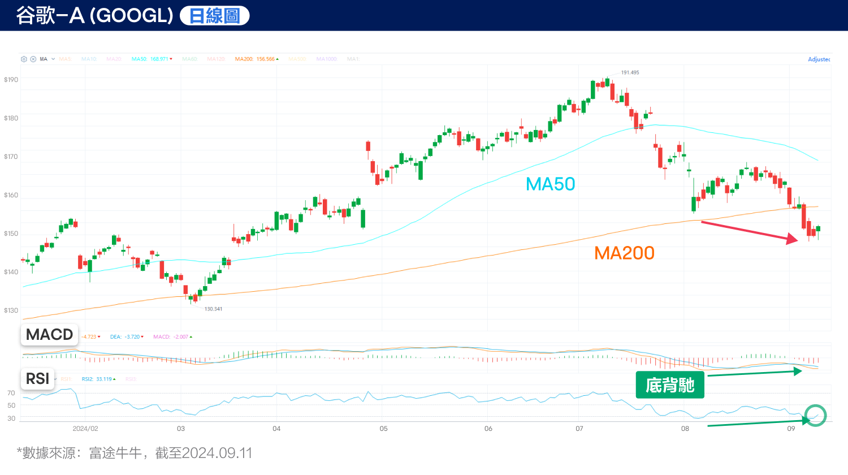Click the 底背馳 annotation label
The width and height of the screenshot is (848, 475).
point(670,384)
